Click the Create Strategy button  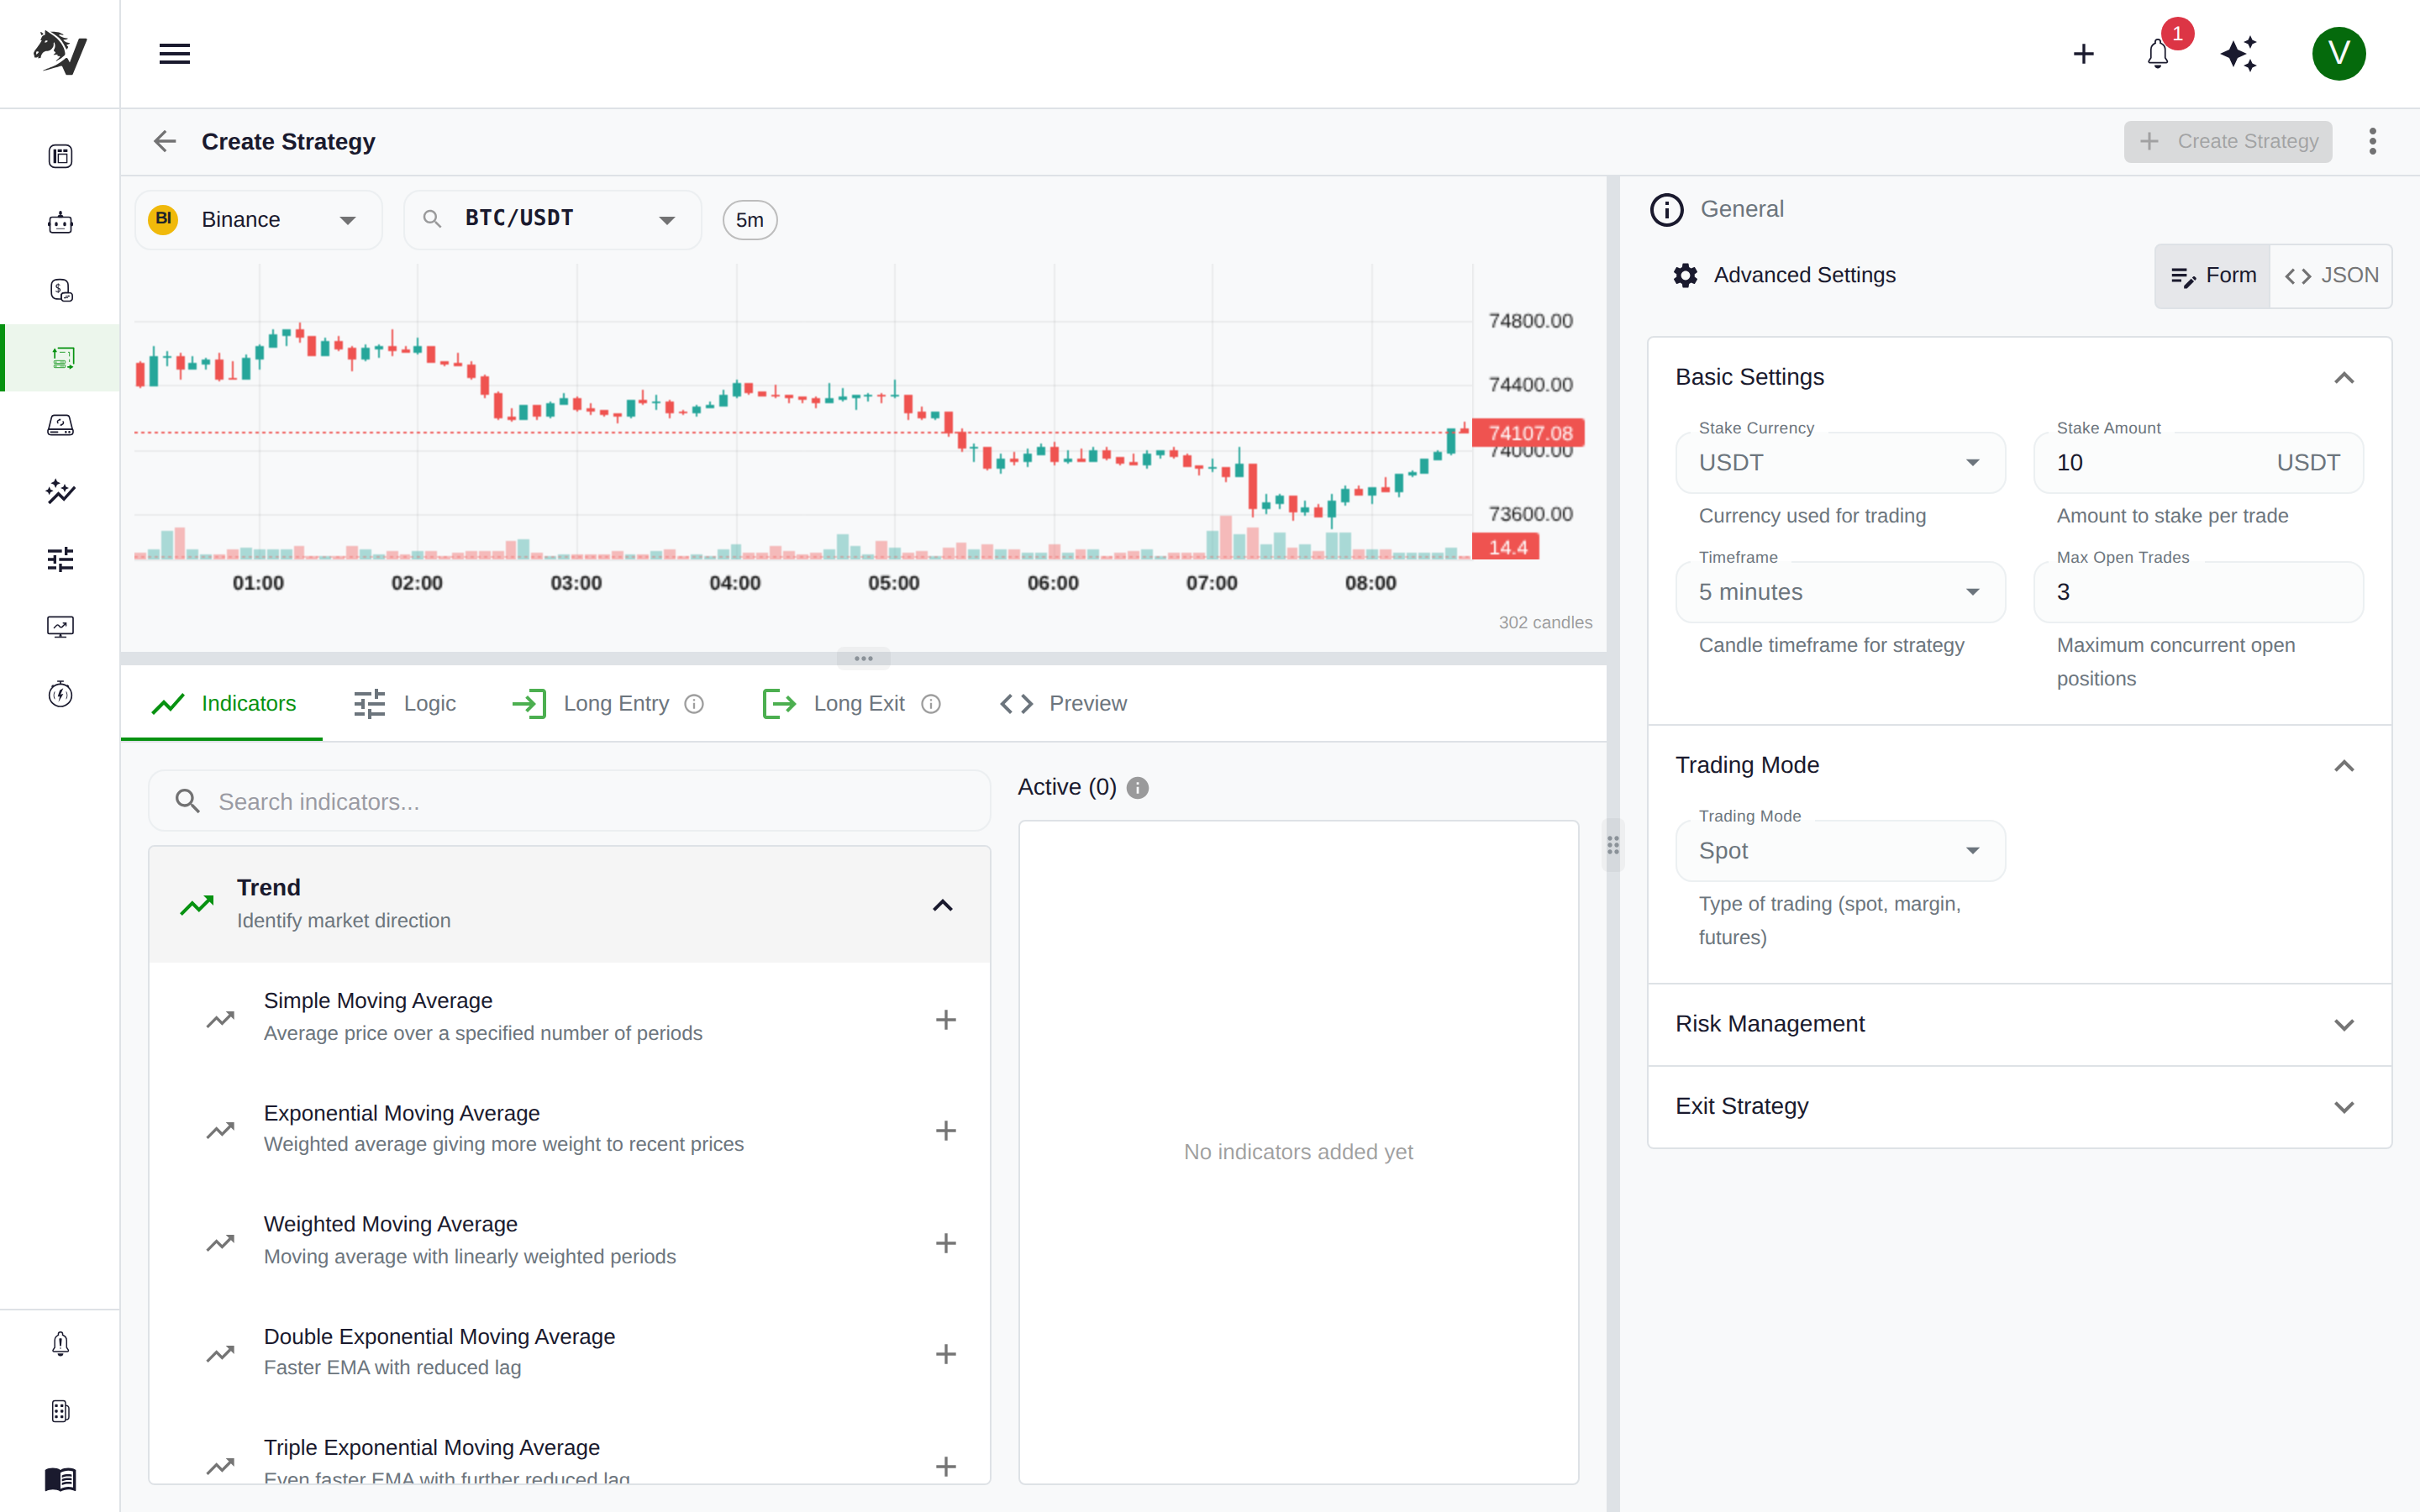point(2227,141)
